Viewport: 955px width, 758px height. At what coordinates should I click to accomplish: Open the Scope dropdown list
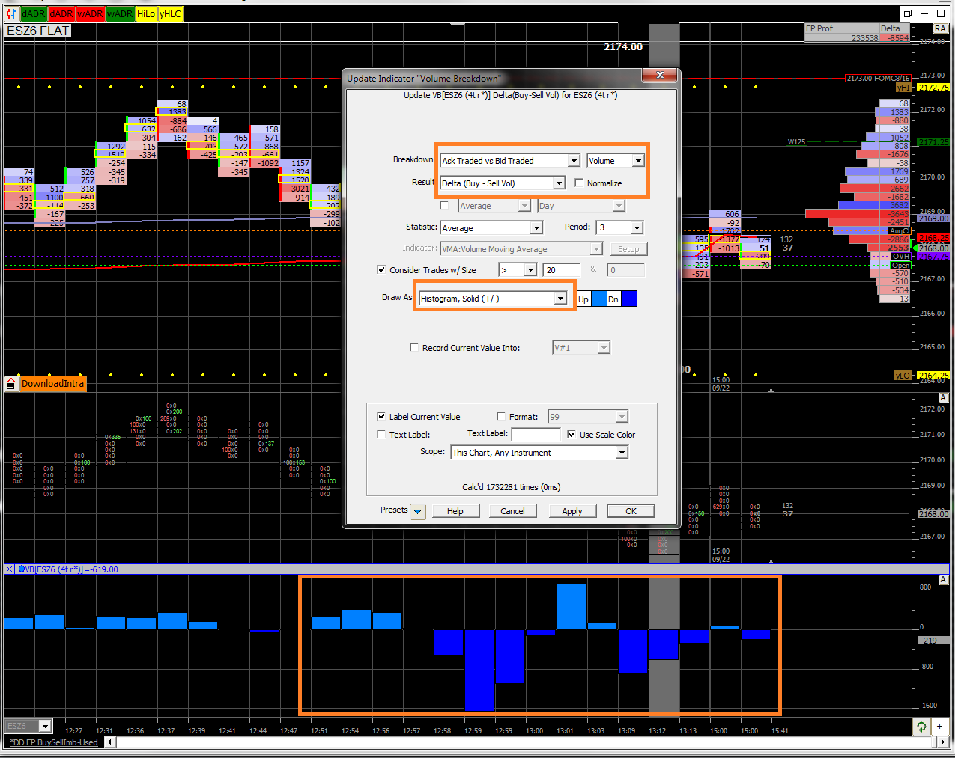(621, 453)
